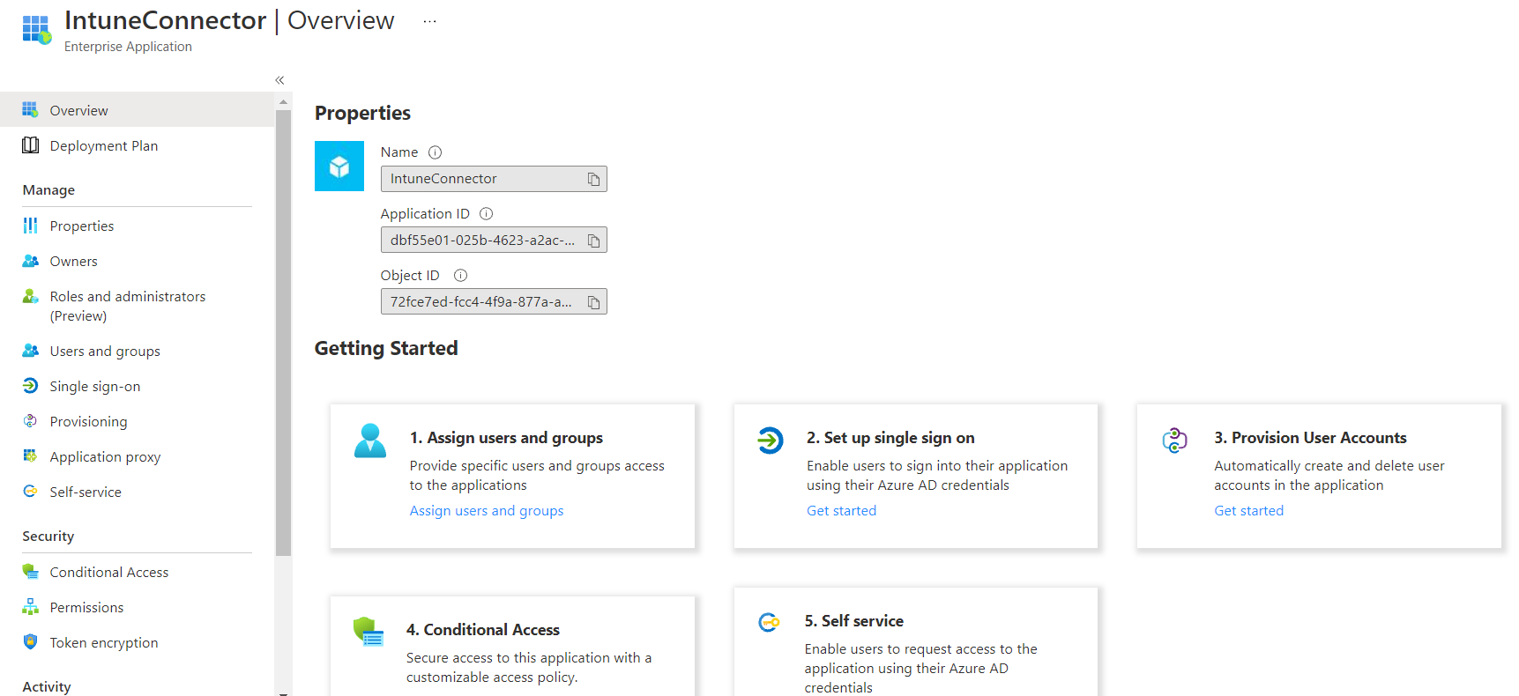Open the ellipsis more options menu
1519x696 pixels.
click(429, 21)
